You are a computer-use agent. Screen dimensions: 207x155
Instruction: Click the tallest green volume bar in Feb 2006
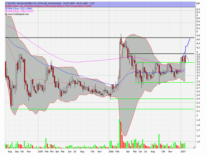point(120,134)
